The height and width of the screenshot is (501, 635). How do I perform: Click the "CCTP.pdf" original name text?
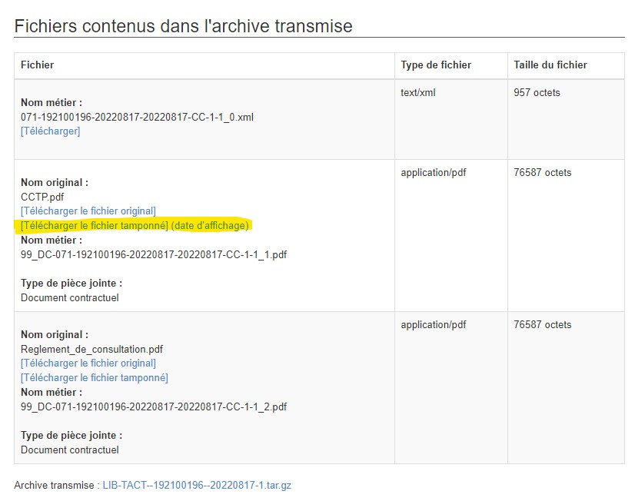(42, 197)
